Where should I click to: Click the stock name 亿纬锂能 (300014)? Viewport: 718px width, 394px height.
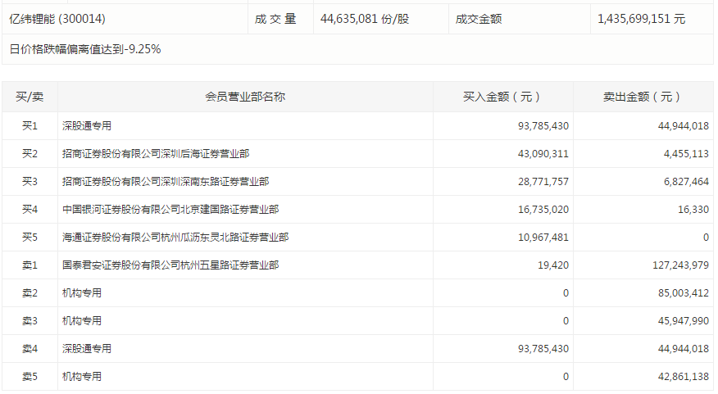click(57, 19)
